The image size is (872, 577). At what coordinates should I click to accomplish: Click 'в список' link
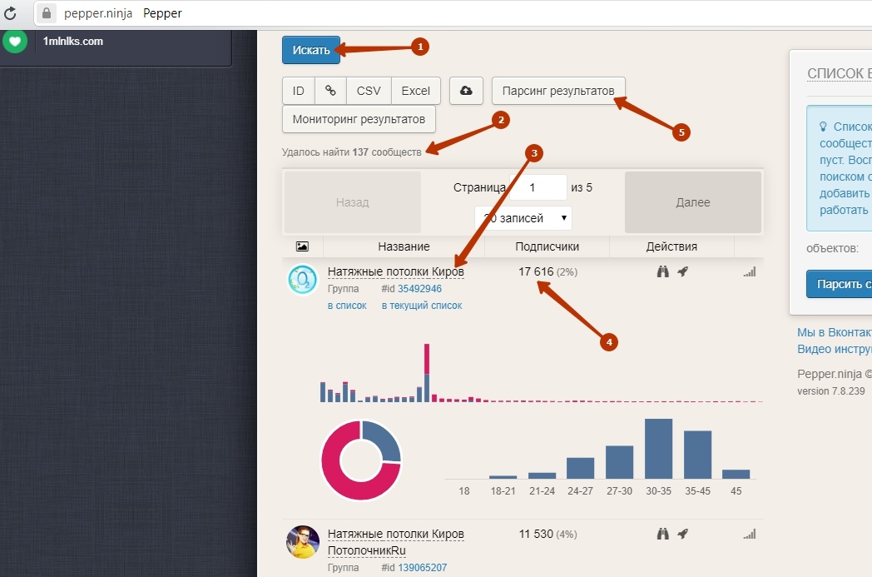[347, 306]
